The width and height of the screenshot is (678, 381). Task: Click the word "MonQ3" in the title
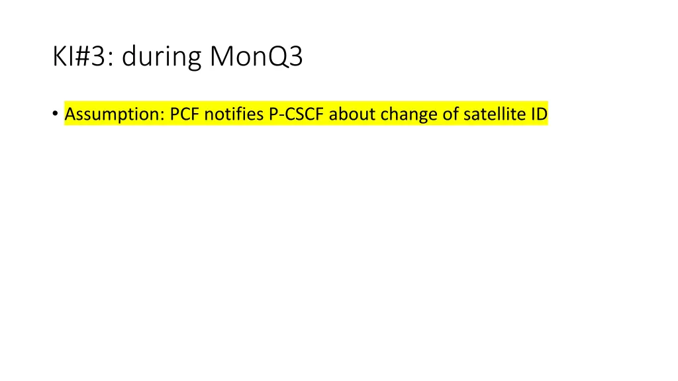coord(256,56)
